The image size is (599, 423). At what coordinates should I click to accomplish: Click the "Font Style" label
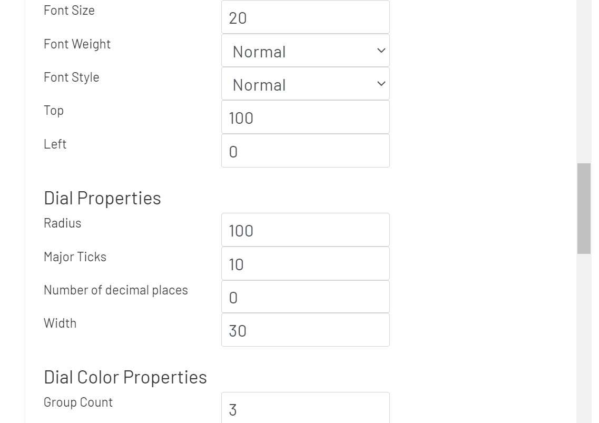tap(71, 77)
